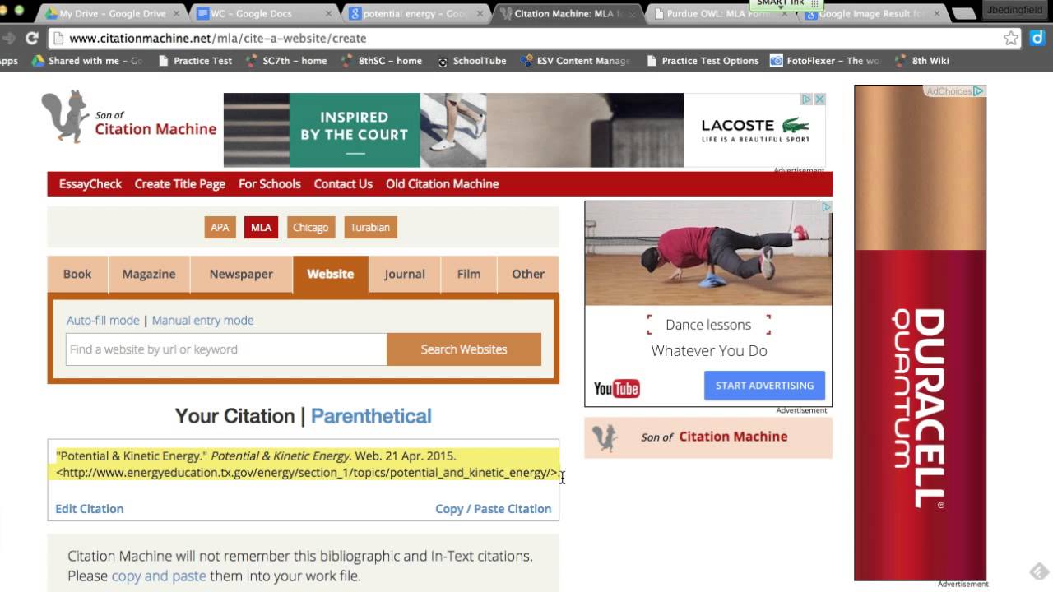Click Copy / Paste Citation link
Viewport: 1053px width, 592px height.
click(494, 509)
